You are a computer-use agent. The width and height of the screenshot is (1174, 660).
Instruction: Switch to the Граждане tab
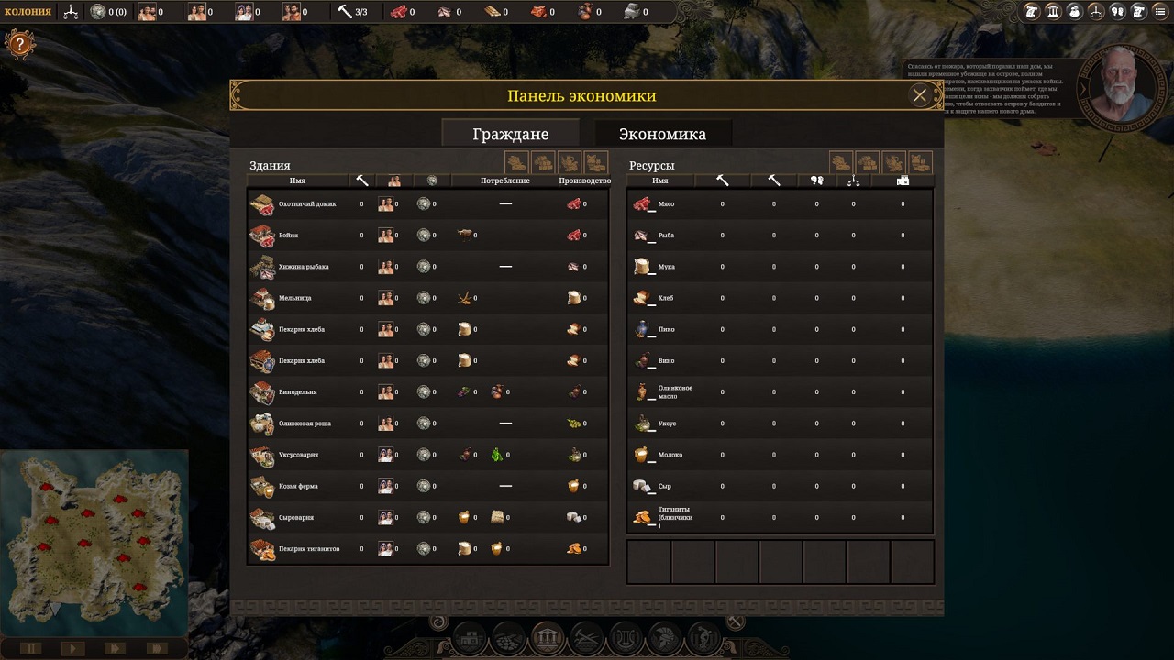pyautogui.click(x=510, y=134)
